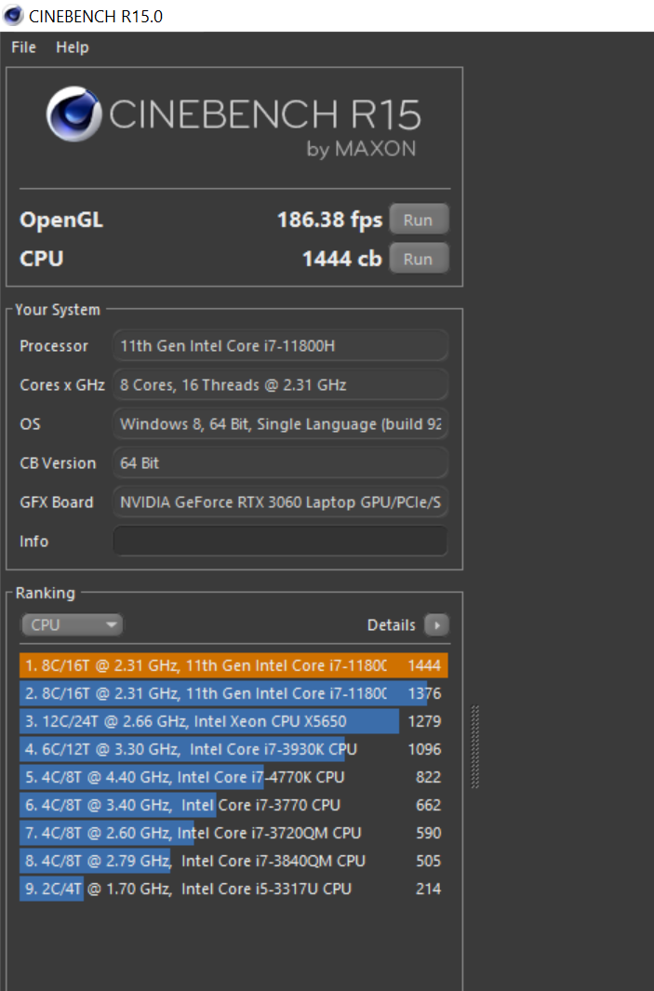The width and height of the screenshot is (654, 991).
Task: Select the Intel Xeon CPU X5650 entry
Action: (234, 721)
